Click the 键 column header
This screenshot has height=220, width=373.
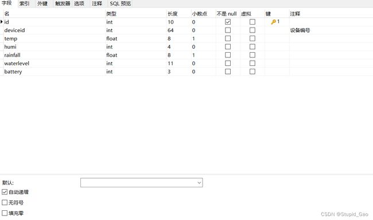(x=277, y=14)
